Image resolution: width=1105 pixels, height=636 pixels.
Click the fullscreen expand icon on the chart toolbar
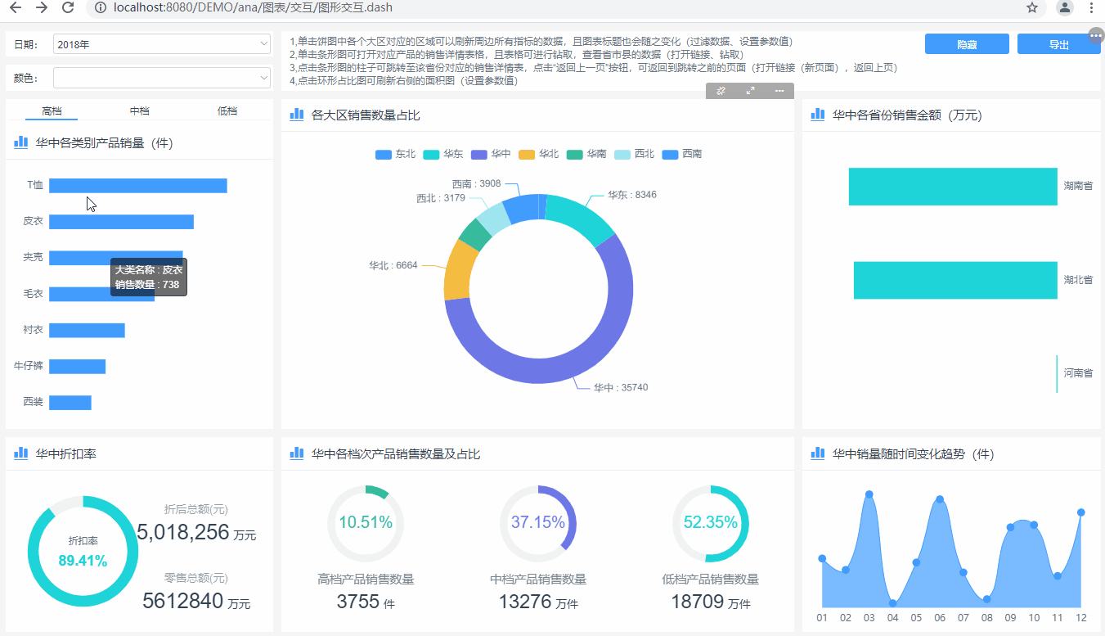pos(750,91)
